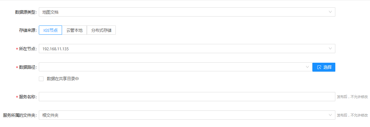Focus the empty 数据路径 input box
Viewport: 370px width, 127px height.
click(175, 67)
